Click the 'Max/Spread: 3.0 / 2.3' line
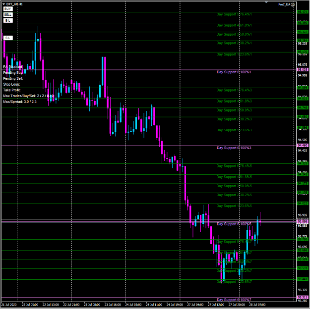This screenshot has height=309, width=310. (x=20, y=102)
